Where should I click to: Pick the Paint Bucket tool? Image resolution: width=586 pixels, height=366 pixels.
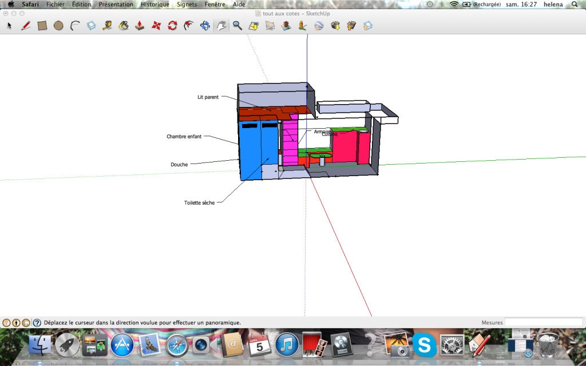(124, 26)
